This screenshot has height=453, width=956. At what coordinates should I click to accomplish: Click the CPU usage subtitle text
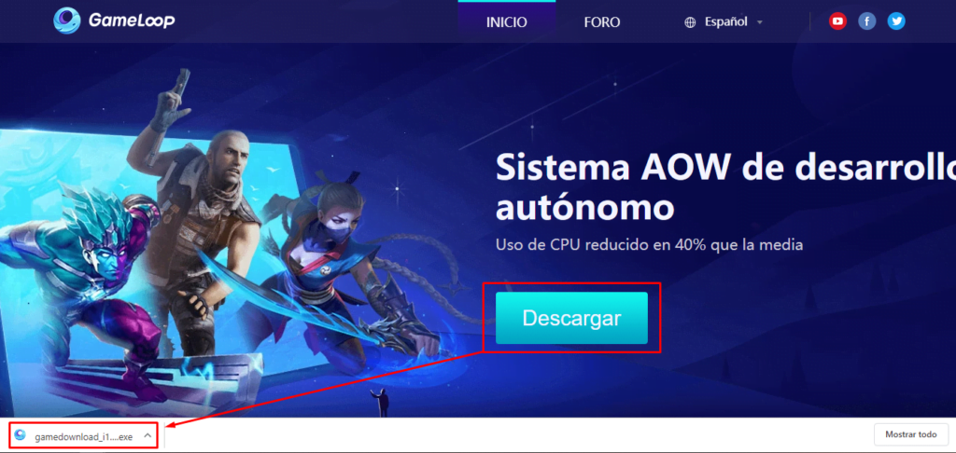[649, 245]
